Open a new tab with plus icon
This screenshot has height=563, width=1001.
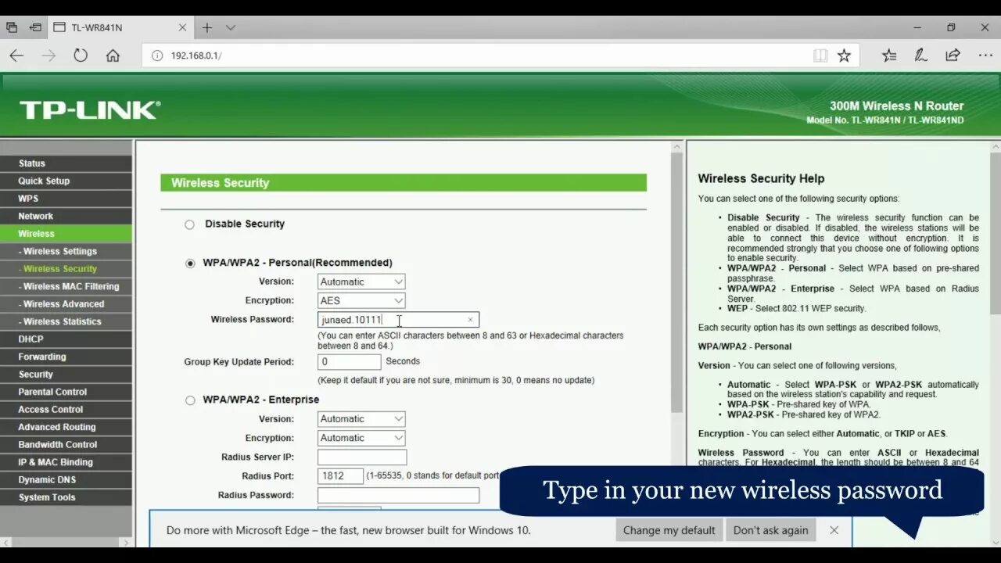[x=207, y=27]
